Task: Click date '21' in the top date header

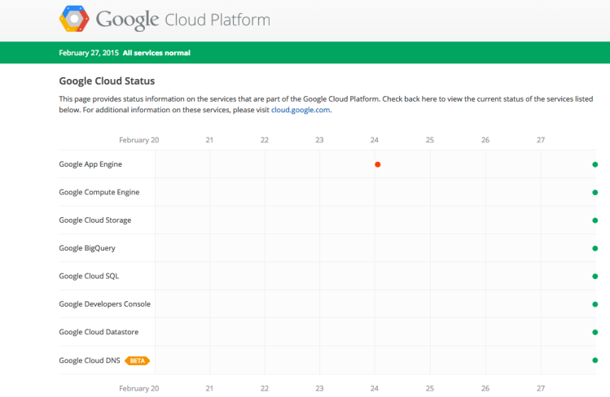Action: 209,140
